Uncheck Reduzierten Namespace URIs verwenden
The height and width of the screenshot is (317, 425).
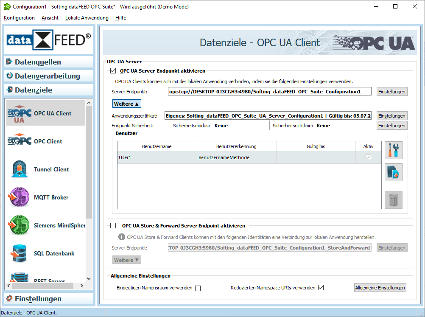tap(321, 287)
